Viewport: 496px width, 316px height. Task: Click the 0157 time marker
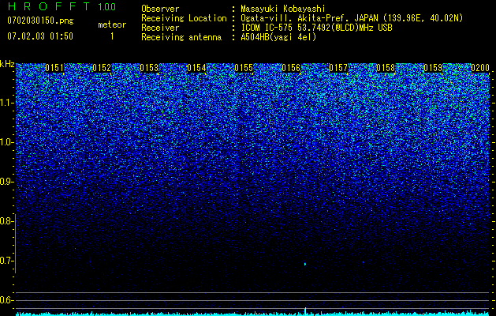click(338, 68)
